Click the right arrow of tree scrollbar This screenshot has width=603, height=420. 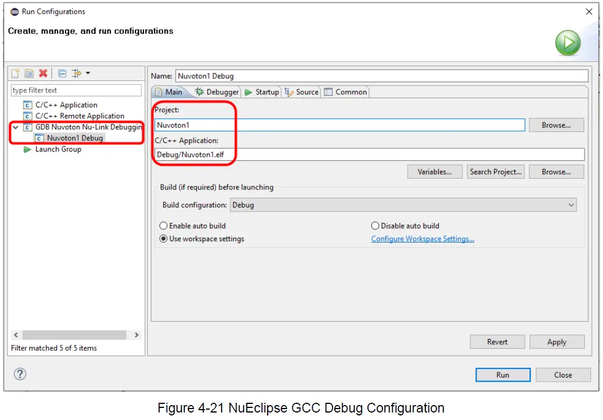[136, 335]
